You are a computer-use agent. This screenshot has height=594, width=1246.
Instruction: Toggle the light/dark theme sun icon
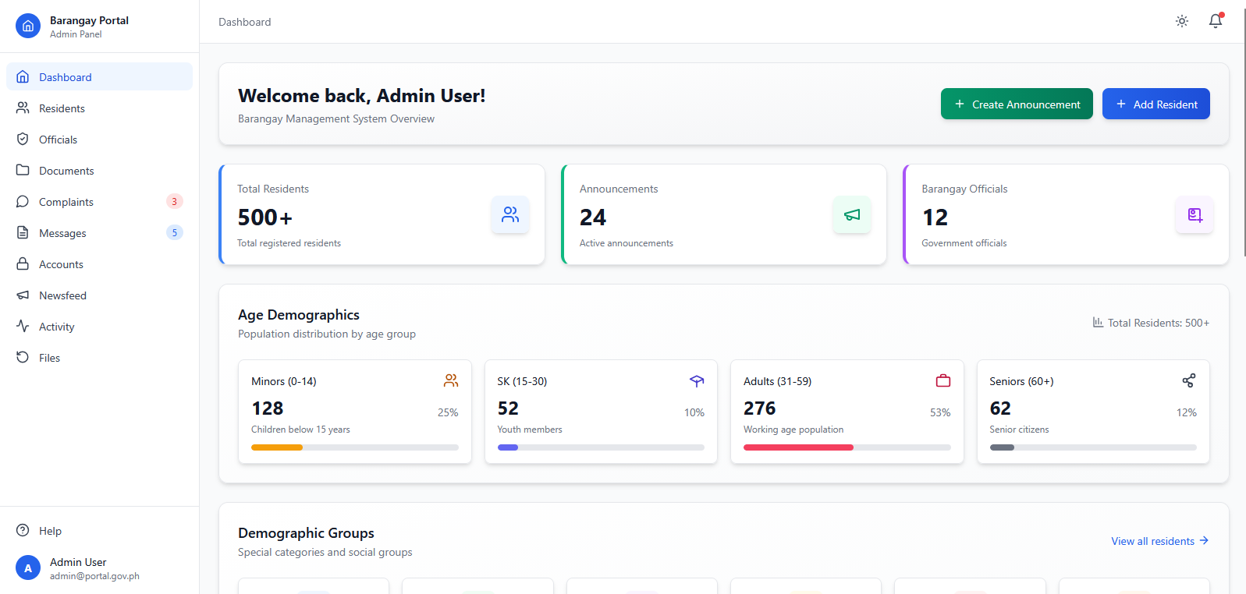click(1182, 21)
